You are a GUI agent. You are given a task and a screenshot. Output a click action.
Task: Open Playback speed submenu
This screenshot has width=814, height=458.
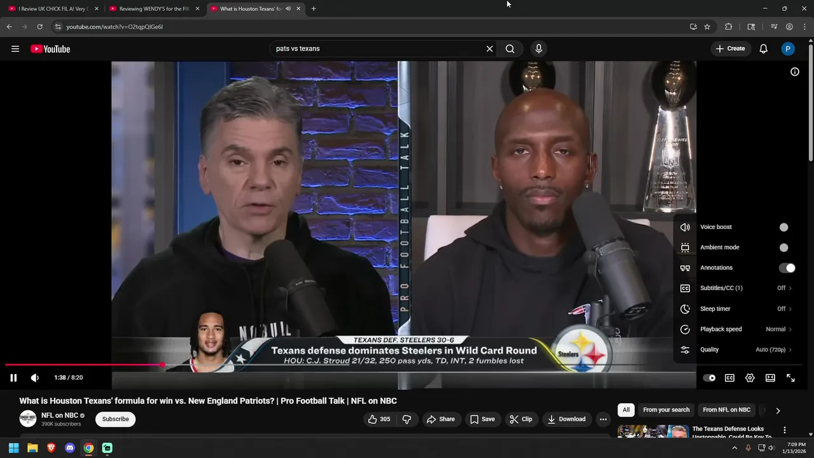coord(737,329)
